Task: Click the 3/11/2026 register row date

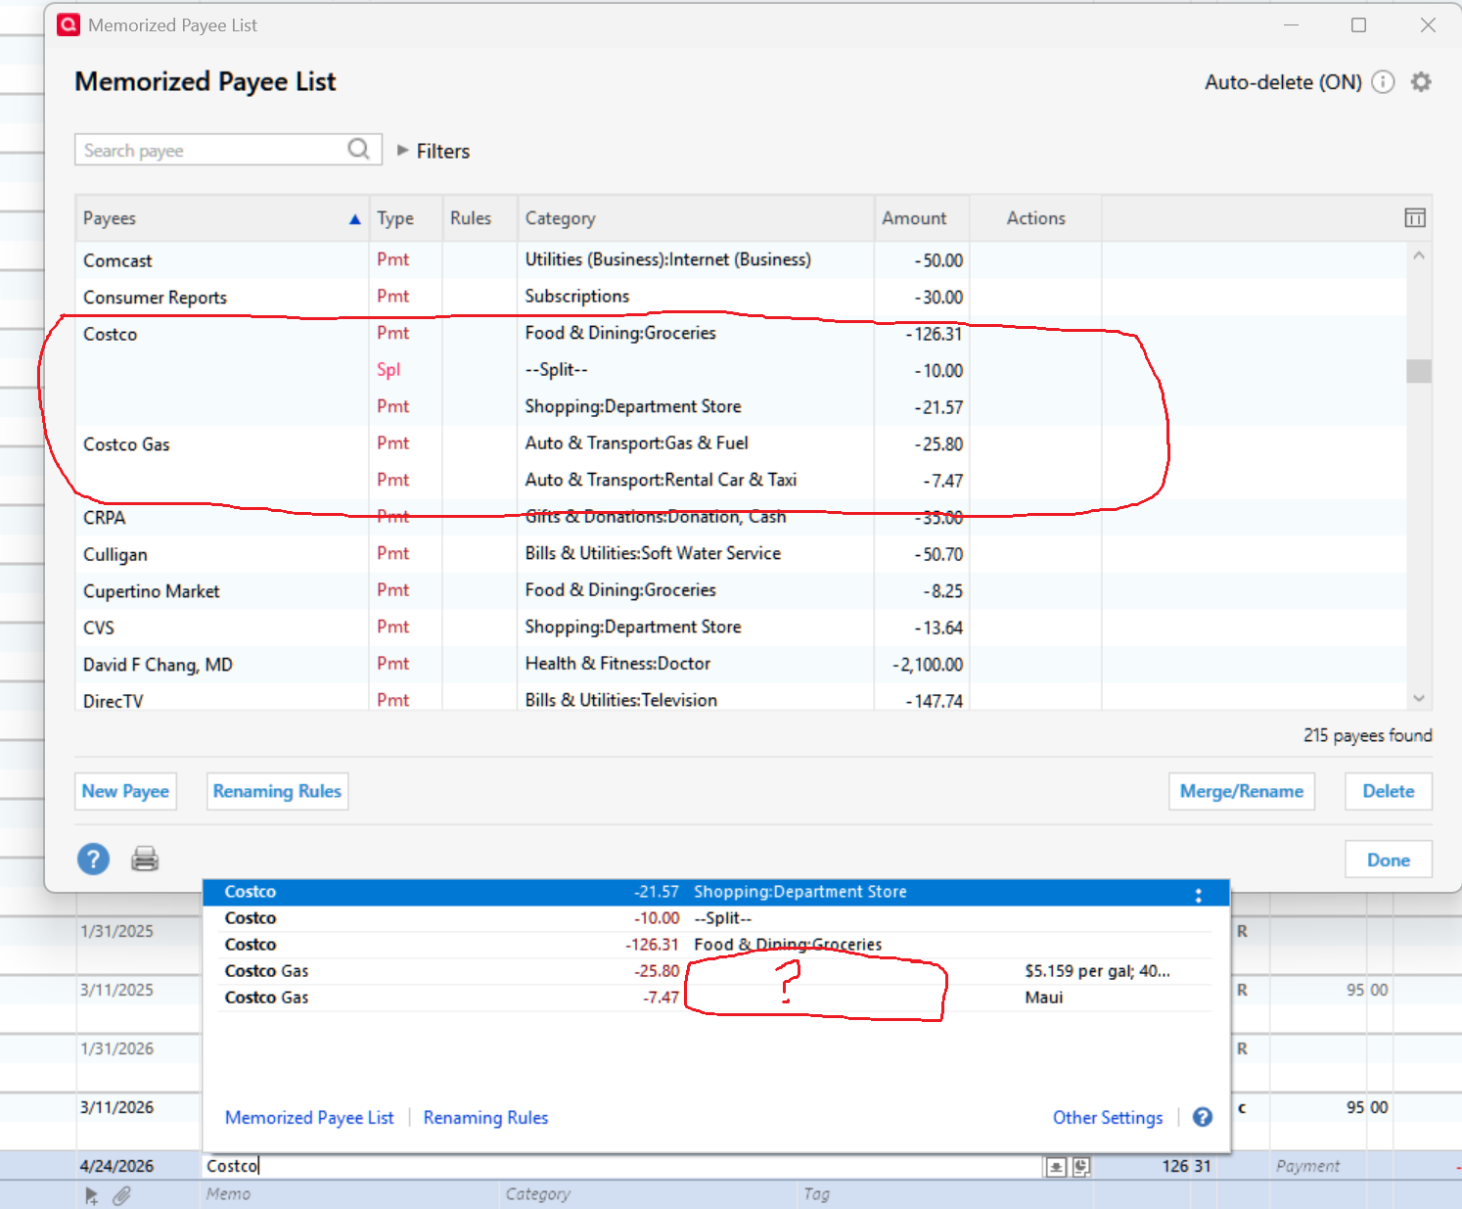Action: click(x=117, y=1107)
